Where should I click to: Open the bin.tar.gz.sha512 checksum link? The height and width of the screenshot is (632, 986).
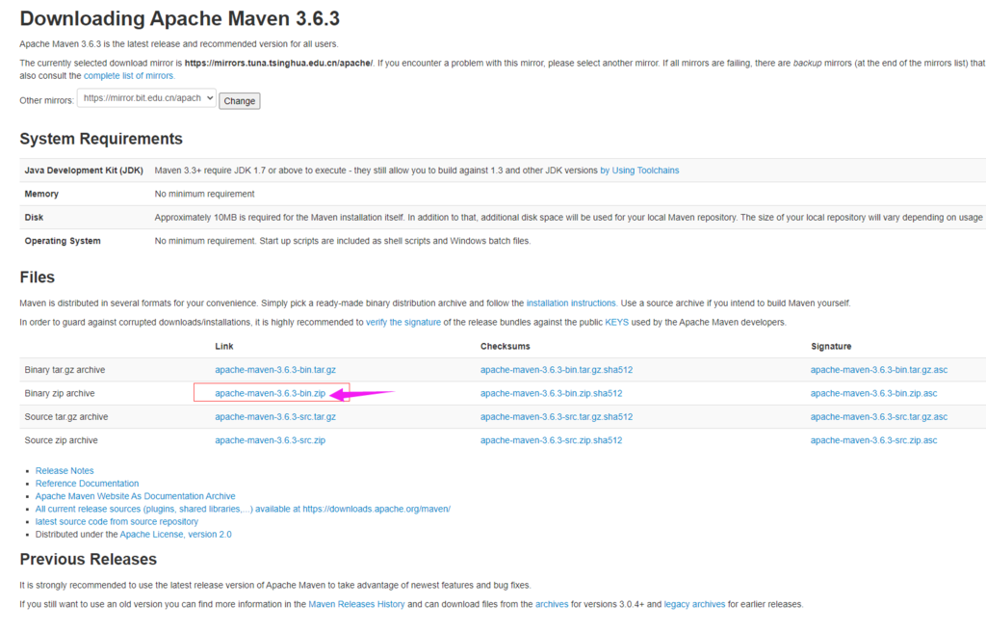pyautogui.click(x=557, y=370)
